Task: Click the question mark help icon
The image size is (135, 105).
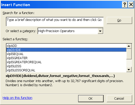Action: (x=125, y=5)
